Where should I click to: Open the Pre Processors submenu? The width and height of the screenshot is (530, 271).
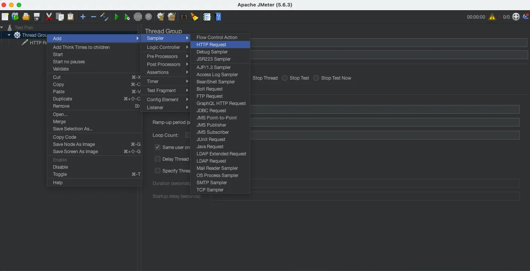[x=166, y=56]
